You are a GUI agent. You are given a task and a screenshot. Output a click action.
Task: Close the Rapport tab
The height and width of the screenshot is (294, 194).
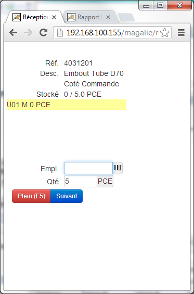tap(108, 17)
